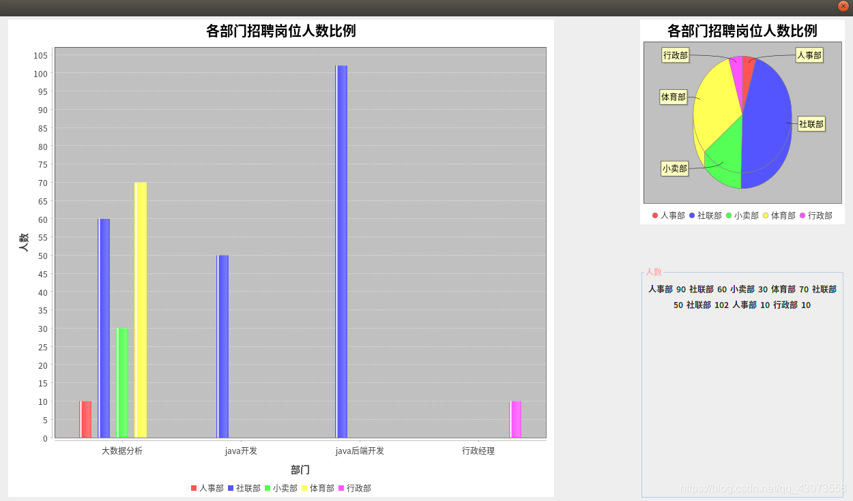This screenshot has width=853, height=501.
Task: Click the 部门 x-axis title
Action: 300,470
